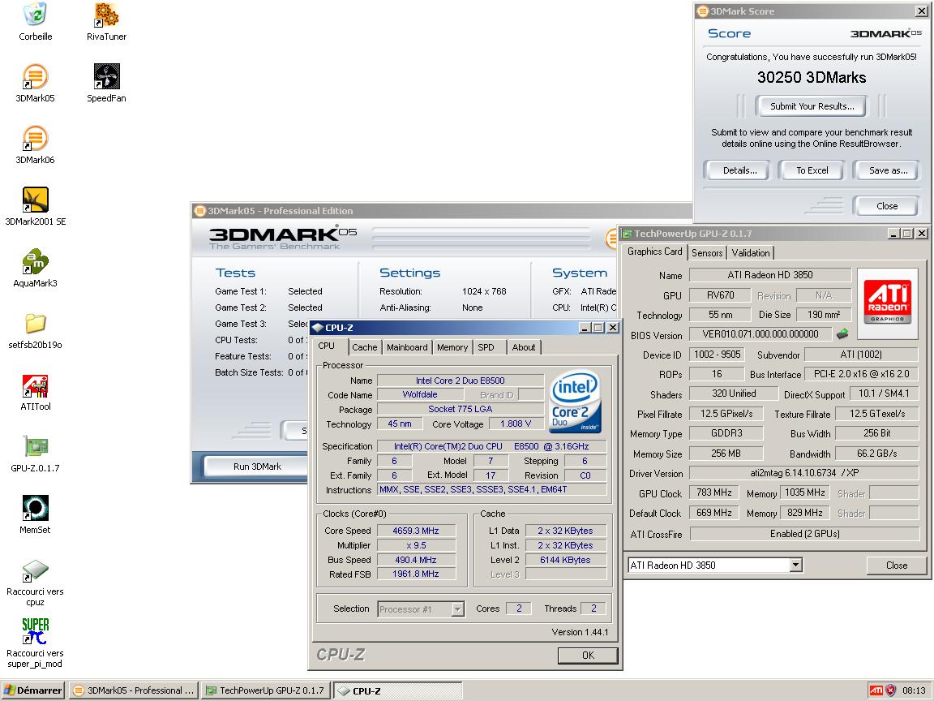
Task: Expand the Processor #1 selection dropdown
Action: 457,609
